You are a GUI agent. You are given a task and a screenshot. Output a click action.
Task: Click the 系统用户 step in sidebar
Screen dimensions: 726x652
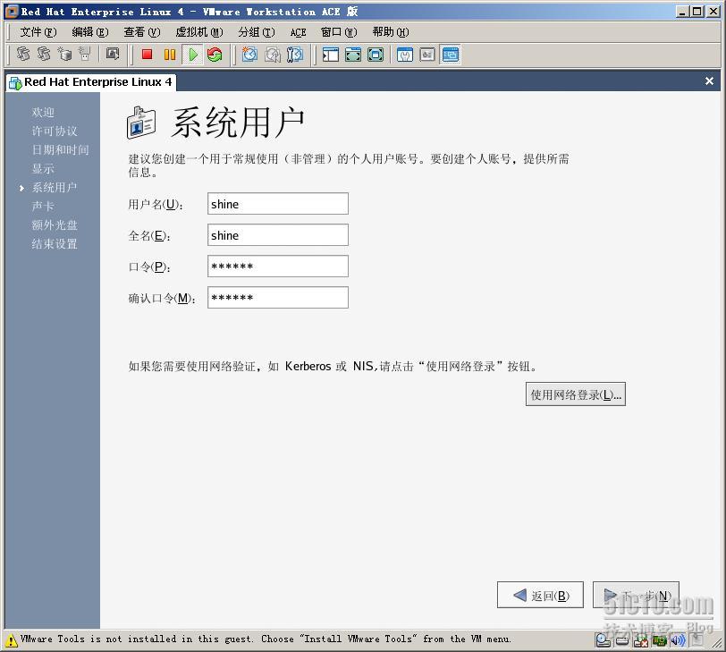tap(55, 188)
